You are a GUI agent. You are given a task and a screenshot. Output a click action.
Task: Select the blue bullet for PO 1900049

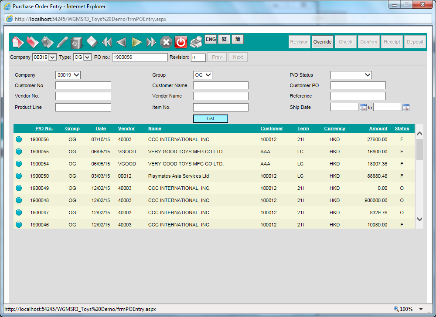(x=19, y=188)
